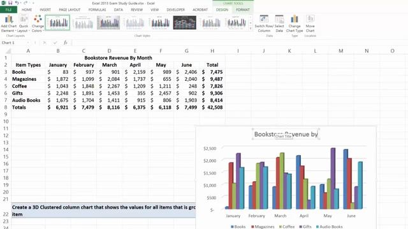
Task: Select column A header
Action: (x=28, y=51)
